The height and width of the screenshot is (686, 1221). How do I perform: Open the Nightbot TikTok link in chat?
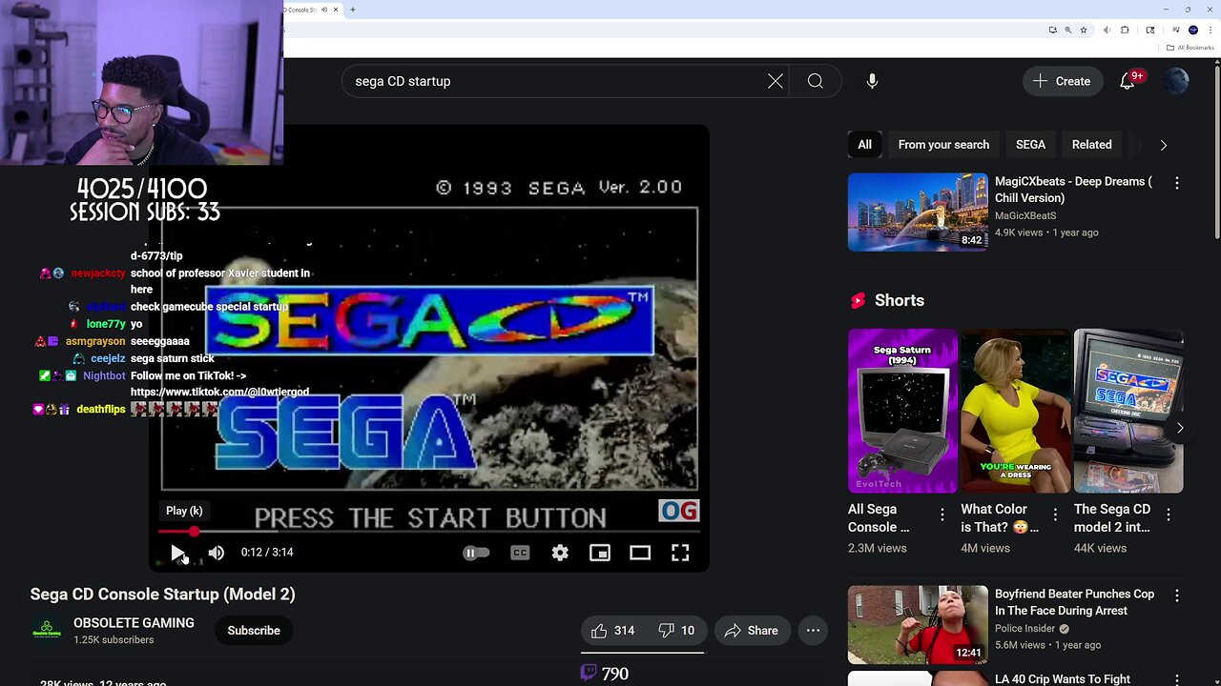point(219,392)
